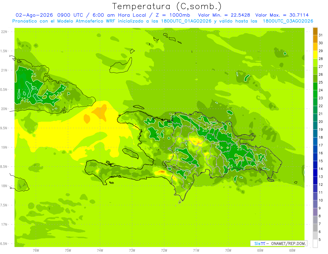The height and width of the screenshot is (254, 328).
Task: Click the 69W longitude axis label
Action: [x=260, y=250]
